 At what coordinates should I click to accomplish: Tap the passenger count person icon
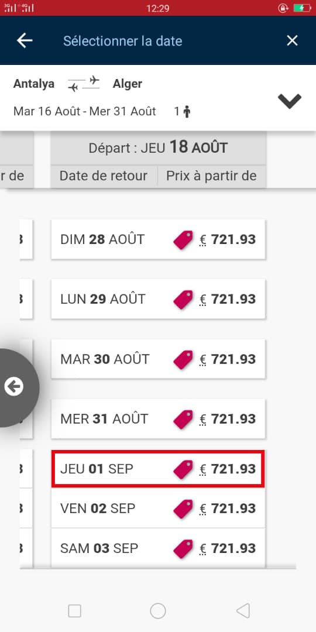pos(187,111)
